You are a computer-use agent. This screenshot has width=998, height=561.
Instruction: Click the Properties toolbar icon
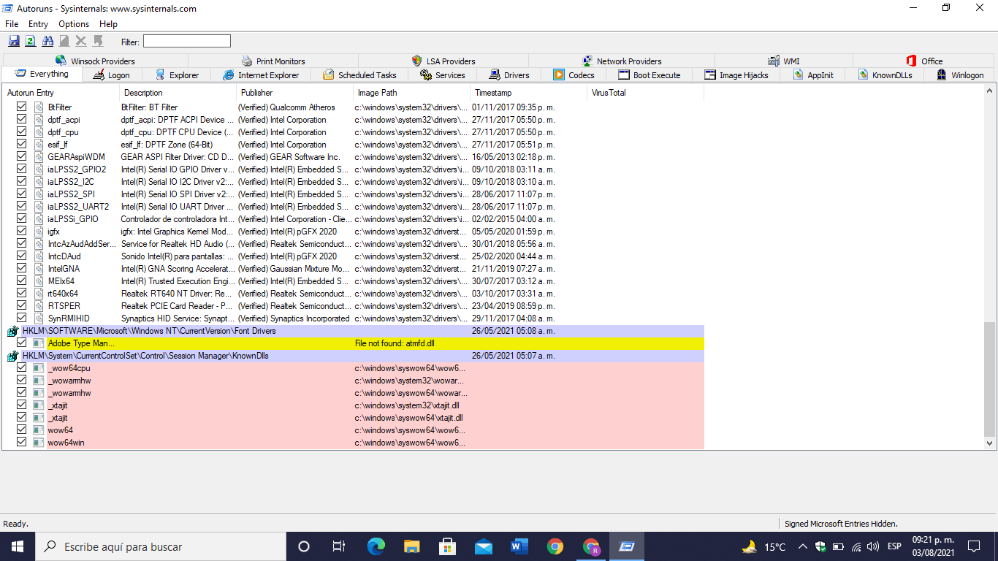coord(64,42)
